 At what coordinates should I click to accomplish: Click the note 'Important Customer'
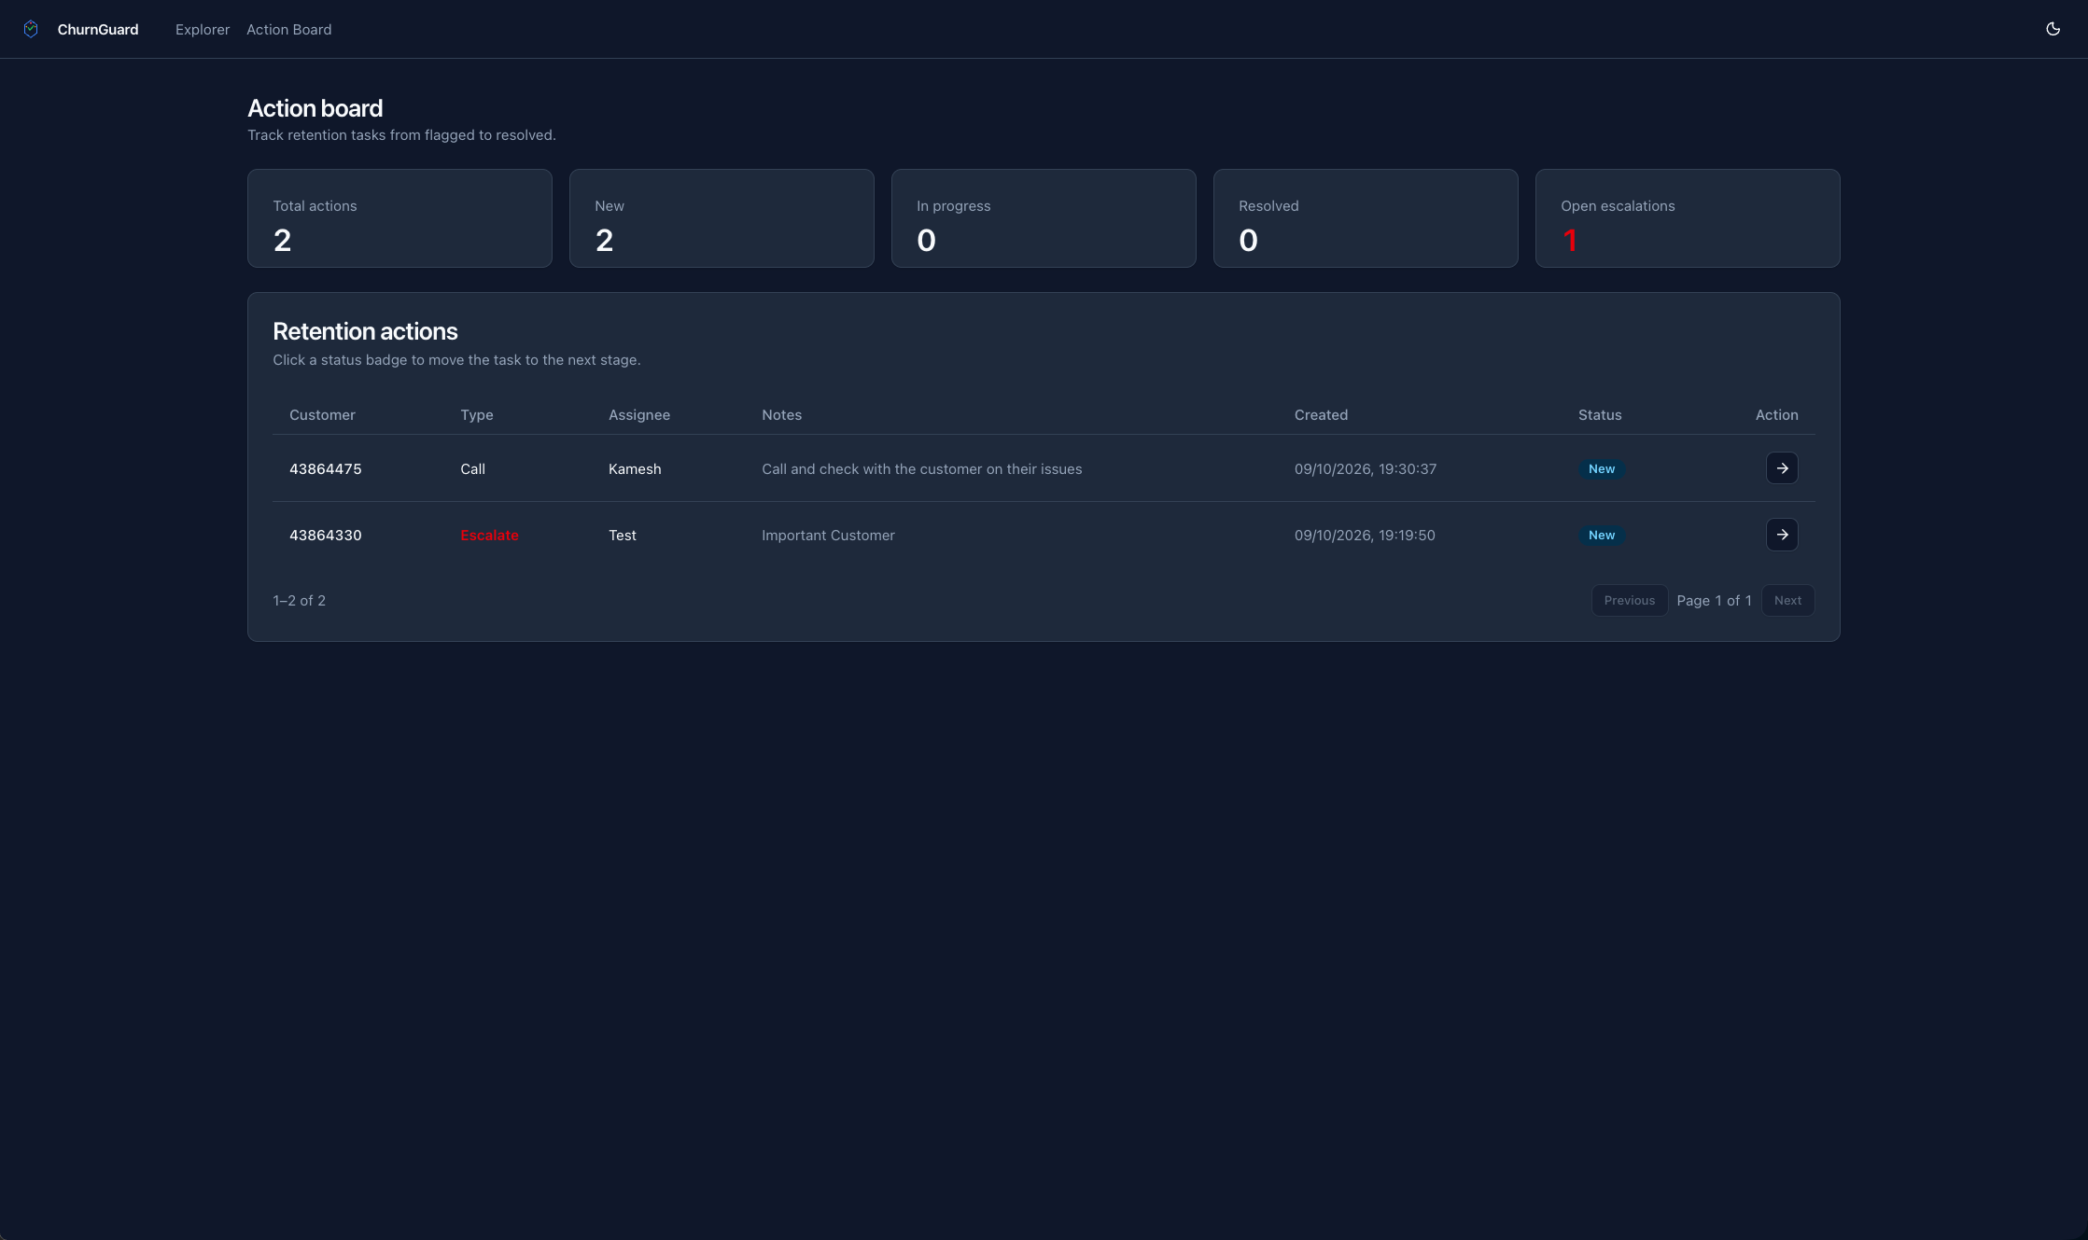tap(828, 536)
